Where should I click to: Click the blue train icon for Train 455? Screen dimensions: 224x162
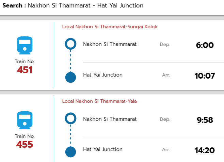point(25,120)
